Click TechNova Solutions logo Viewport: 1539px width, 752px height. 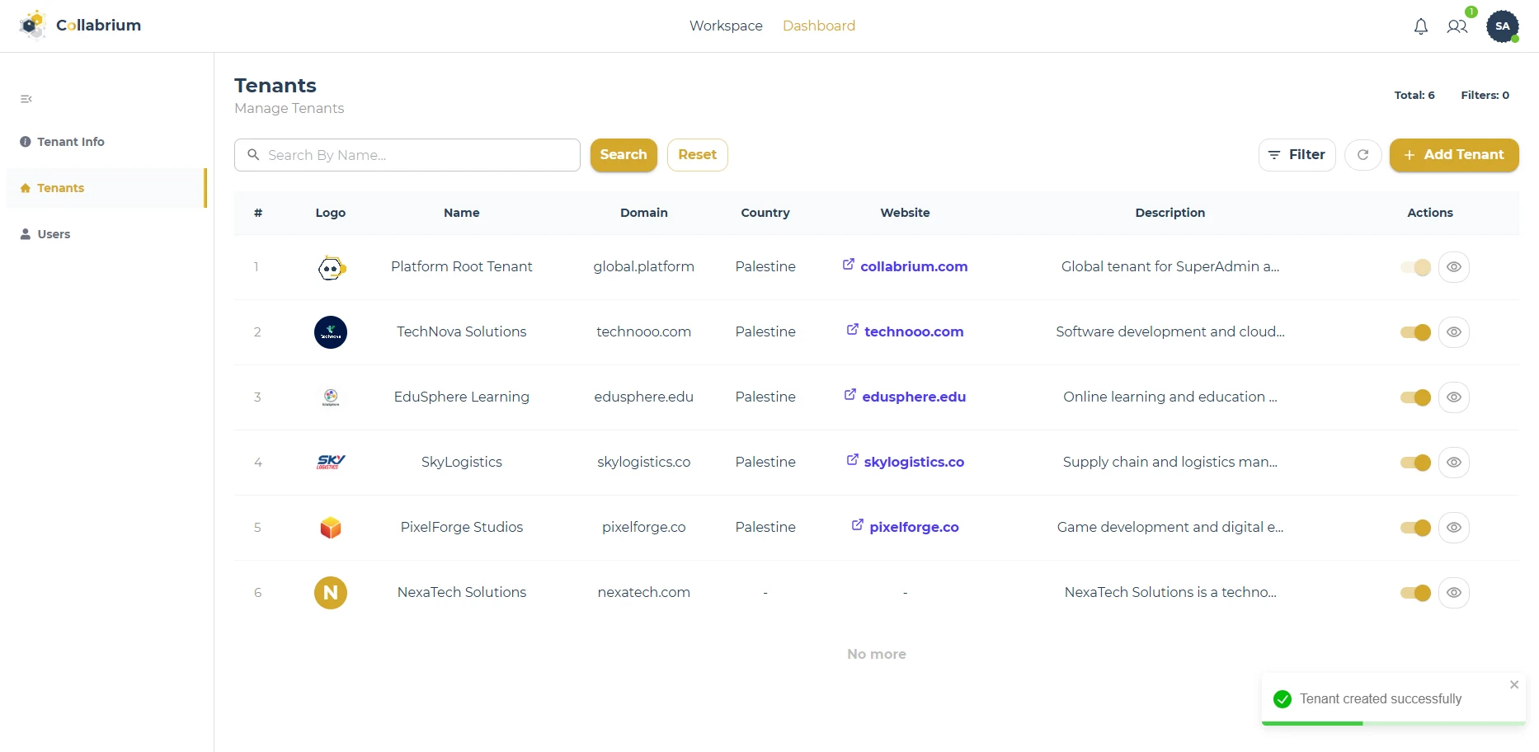pos(331,332)
